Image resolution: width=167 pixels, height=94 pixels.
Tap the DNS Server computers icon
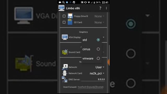[64, 79]
